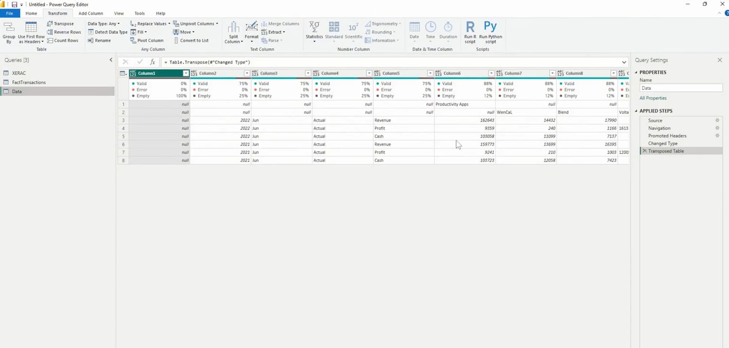The height and width of the screenshot is (348, 729).
Task: Click the Name input field
Action: pyautogui.click(x=681, y=88)
